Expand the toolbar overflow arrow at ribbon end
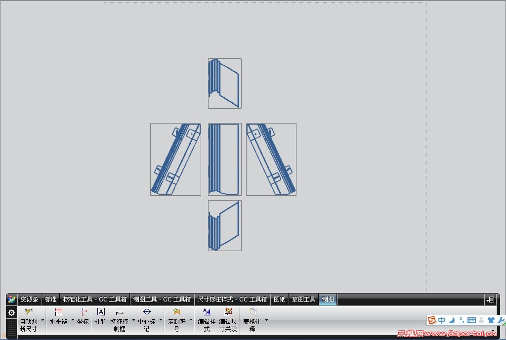Image resolution: width=506 pixels, height=340 pixels. [x=493, y=331]
